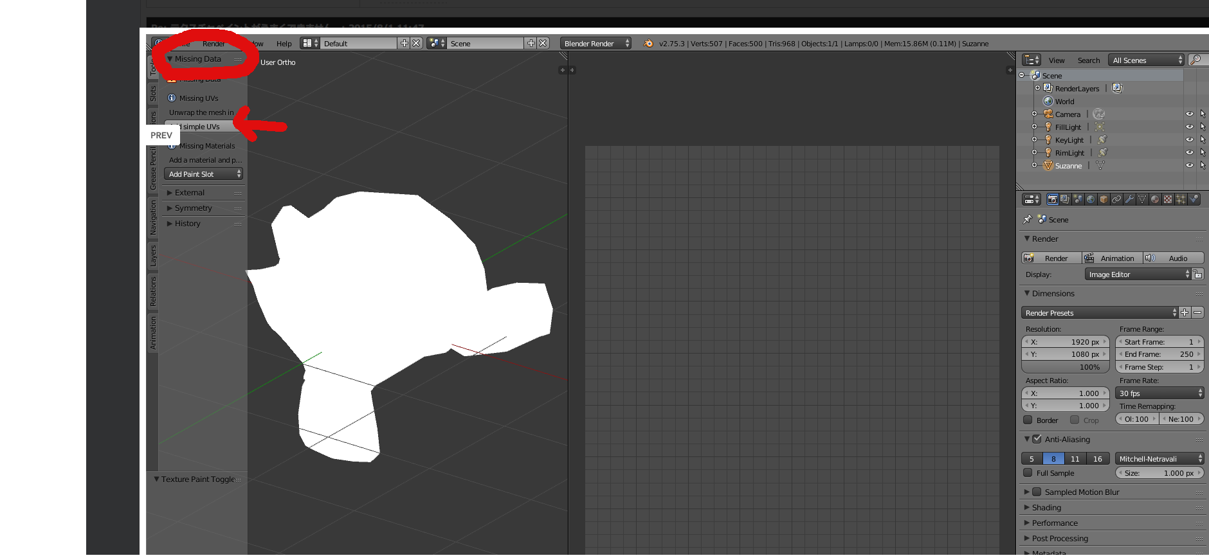The image size is (1209, 558).
Task: Enable the Border checkbox
Action: [x=1028, y=420]
